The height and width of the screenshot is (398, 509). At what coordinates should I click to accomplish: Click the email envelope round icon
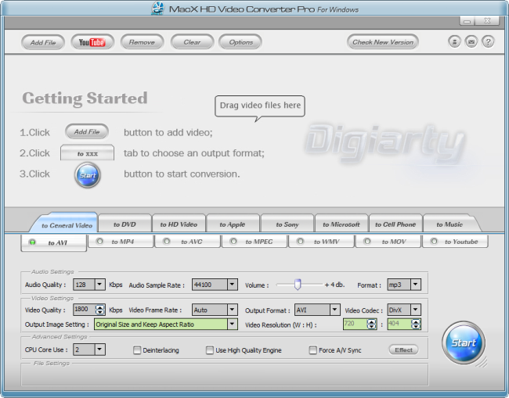pos(471,41)
